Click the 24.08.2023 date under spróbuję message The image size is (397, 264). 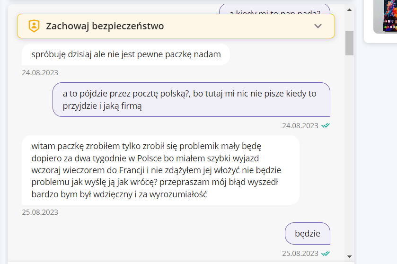click(x=40, y=73)
